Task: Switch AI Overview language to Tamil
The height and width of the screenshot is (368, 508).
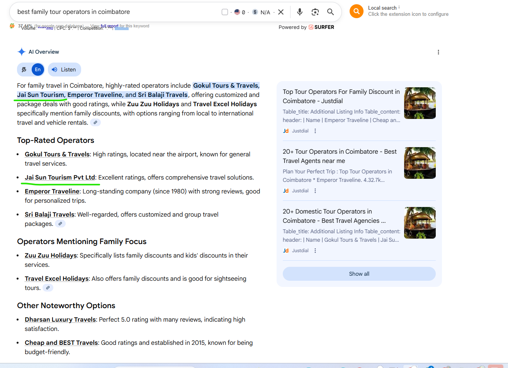Action: click(x=24, y=70)
